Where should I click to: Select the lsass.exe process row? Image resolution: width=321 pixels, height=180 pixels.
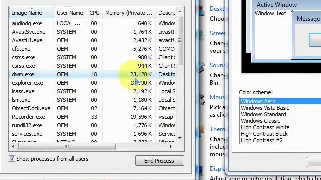click(92, 91)
